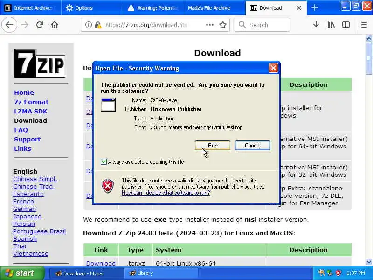Click the Unknown Publisher text
Image resolution: width=373 pixels, height=280 pixels.
(176, 109)
